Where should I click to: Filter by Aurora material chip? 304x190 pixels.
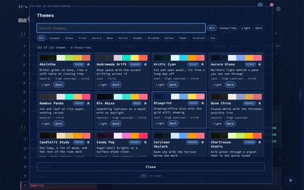tap(96, 38)
